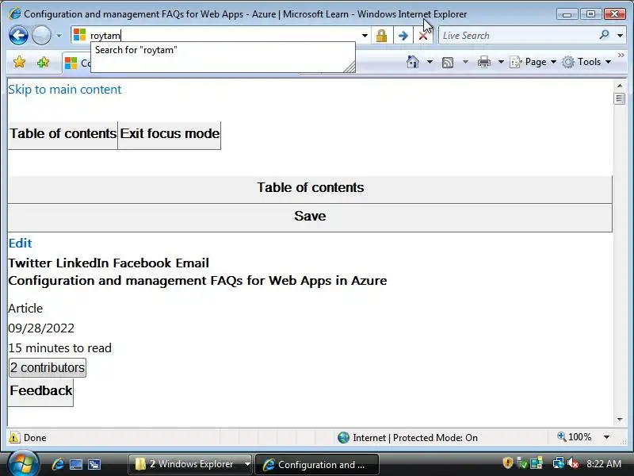Click the Show Desktop Quick Launch icon
634x476 pixels.
[75, 464]
